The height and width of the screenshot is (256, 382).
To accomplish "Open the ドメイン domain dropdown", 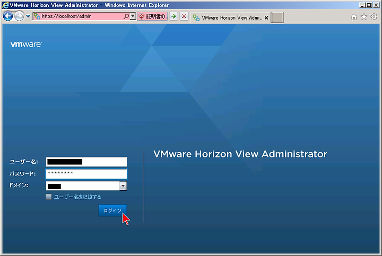I will point(123,186).
